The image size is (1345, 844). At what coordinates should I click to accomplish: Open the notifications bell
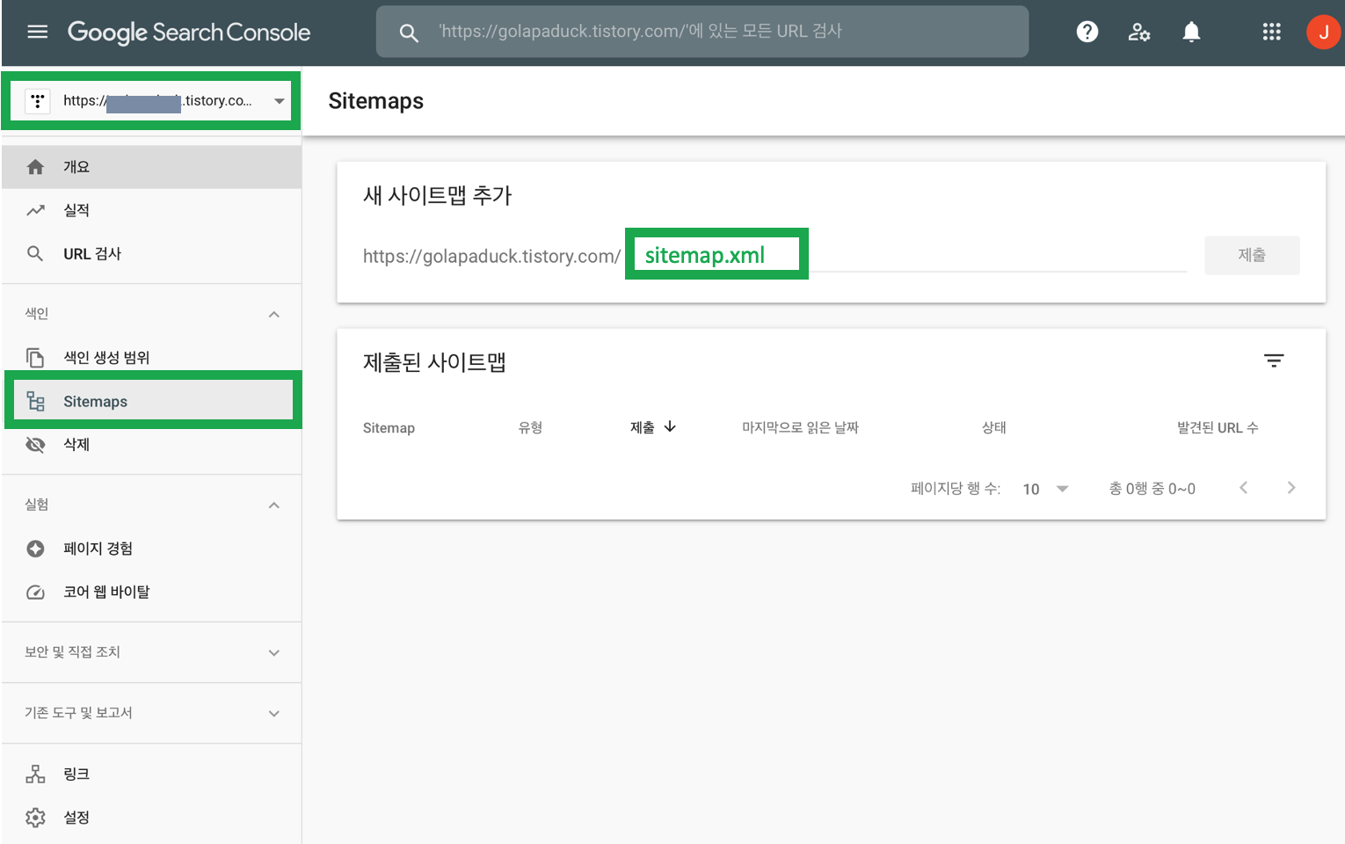1191,33
